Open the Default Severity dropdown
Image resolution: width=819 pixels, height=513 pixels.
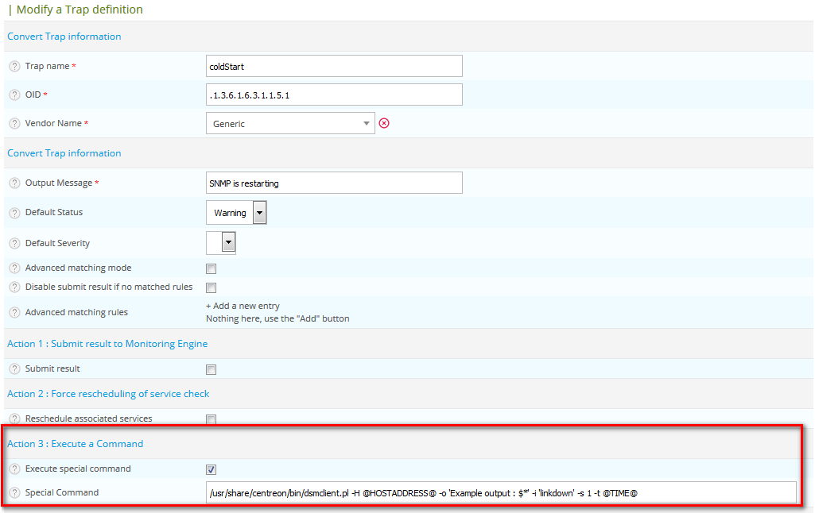222,243
